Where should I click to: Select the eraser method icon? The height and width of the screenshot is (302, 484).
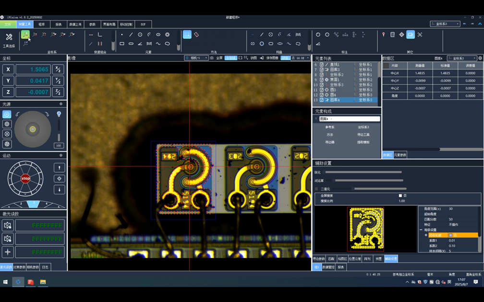[196, 35]
